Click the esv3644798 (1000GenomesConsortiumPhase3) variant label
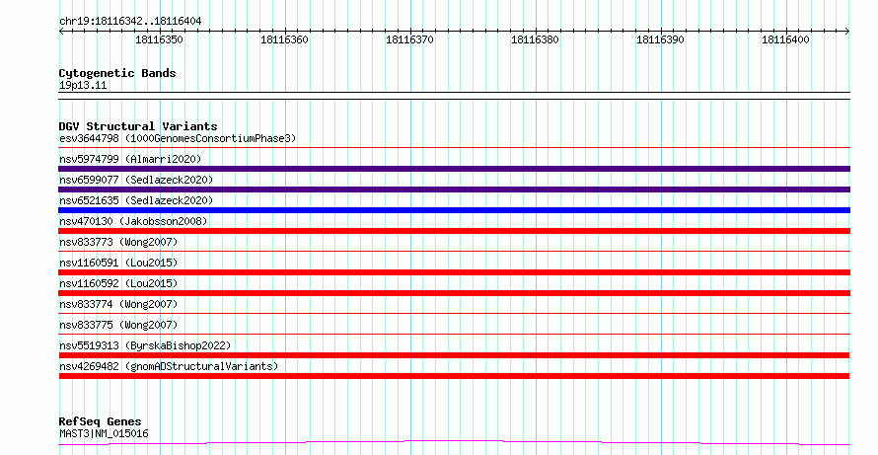This screenshot has width=878, height=455. click(178, 138)
